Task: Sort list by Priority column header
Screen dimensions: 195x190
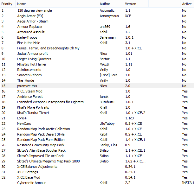Action: (x=8, y=4)
